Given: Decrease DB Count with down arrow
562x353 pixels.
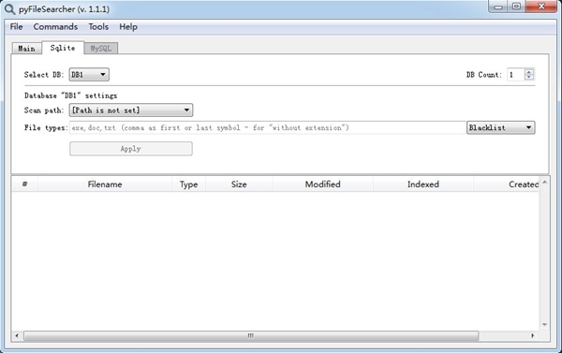Looking at the screenshot, I should point(529,78).
